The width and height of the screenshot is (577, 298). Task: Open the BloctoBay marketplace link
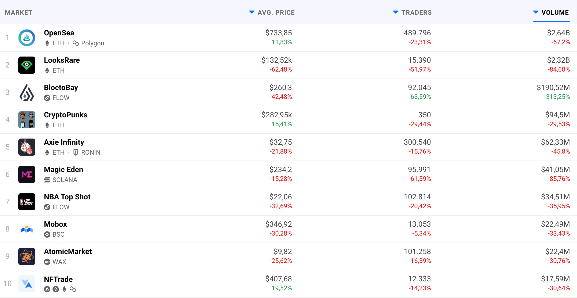coord(61,88)
